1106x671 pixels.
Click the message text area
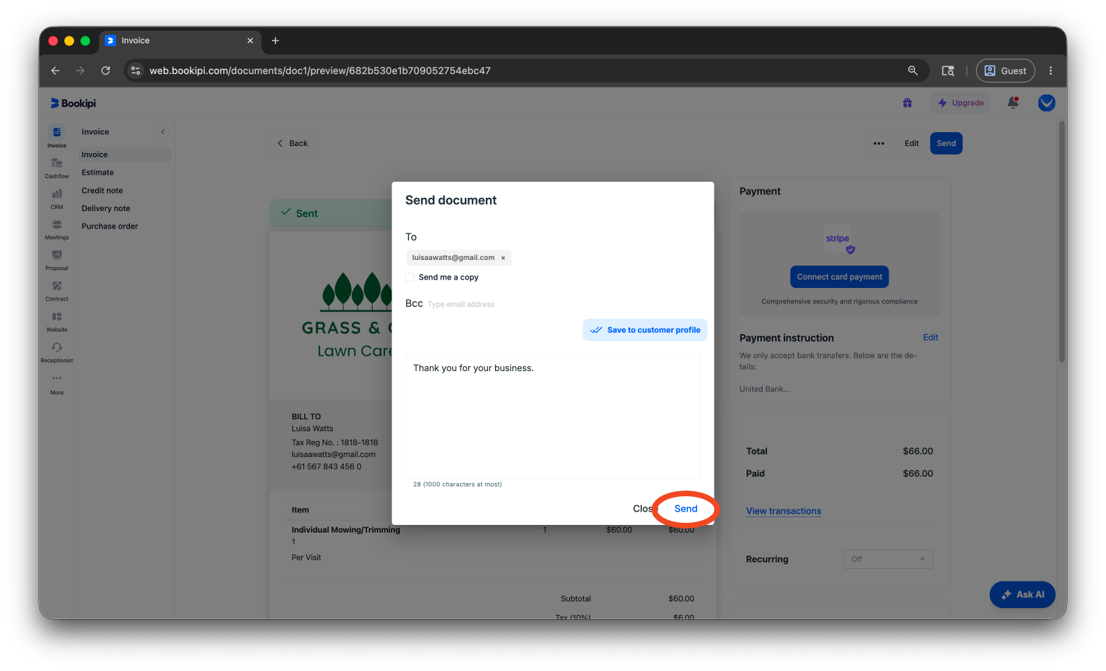tap(552, 416)
